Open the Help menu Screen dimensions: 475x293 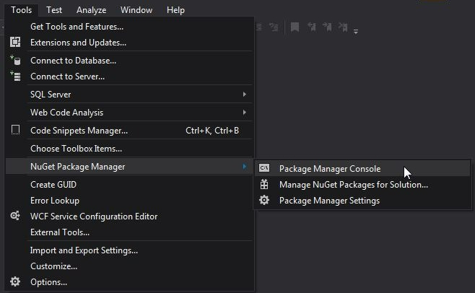(175, 10)
